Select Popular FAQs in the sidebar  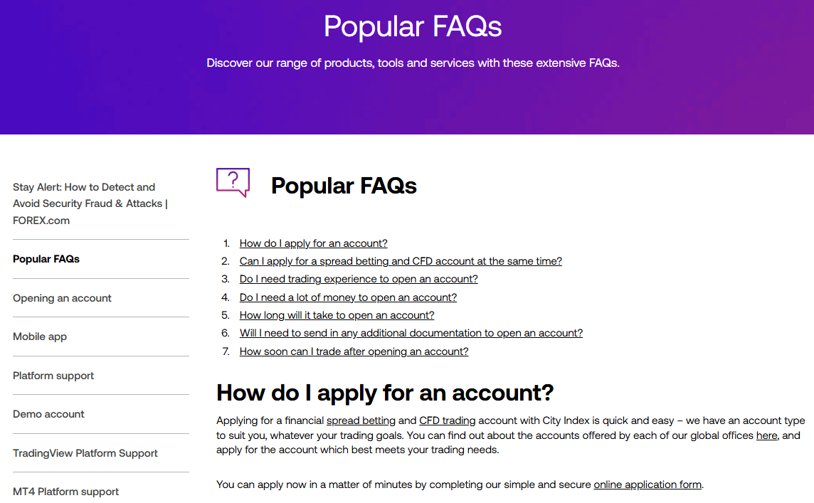(x=46, y=259)
